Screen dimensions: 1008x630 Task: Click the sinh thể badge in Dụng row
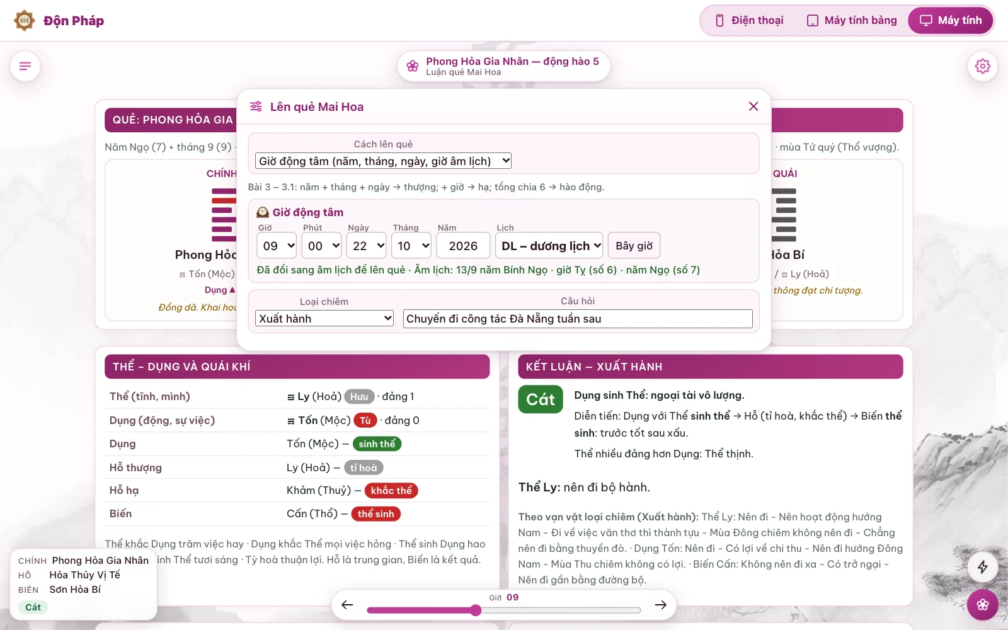click(x=377, y=444)
